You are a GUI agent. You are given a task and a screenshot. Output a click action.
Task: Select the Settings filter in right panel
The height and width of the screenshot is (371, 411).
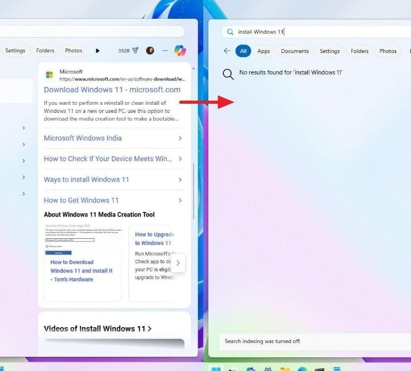[x=330, y=51]
